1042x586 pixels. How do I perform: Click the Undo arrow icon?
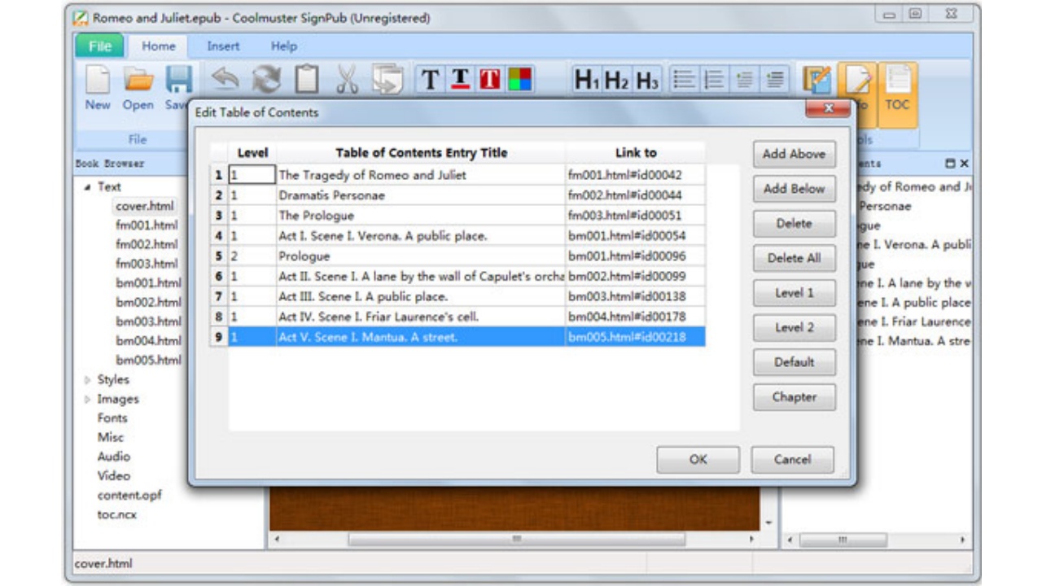[x=225, y=79]
